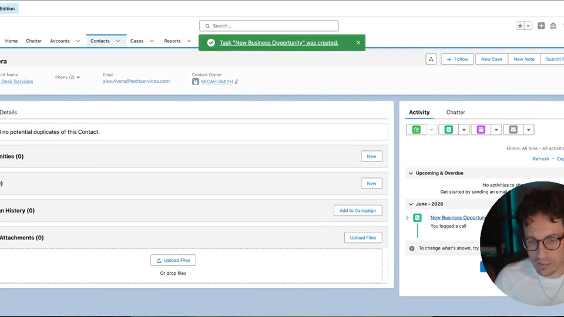The image size is (564, 317).
Task: Open the New Event dropdown arrow
Action: [496, 130]
